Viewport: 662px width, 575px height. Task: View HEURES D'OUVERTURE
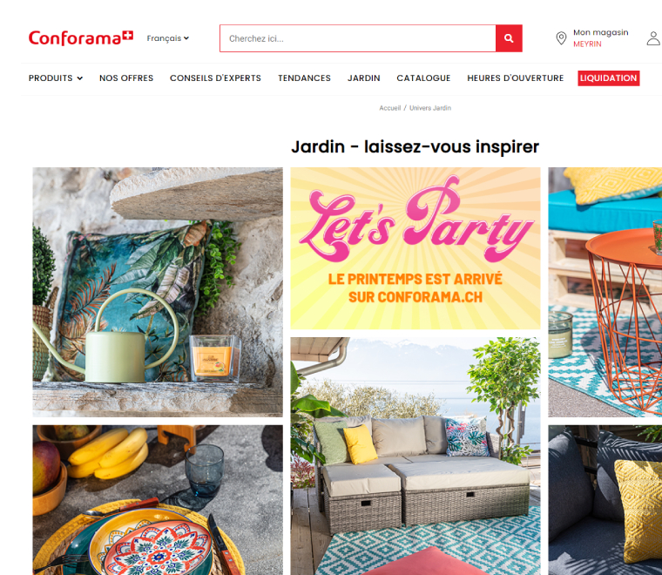(x=515, y=78)
